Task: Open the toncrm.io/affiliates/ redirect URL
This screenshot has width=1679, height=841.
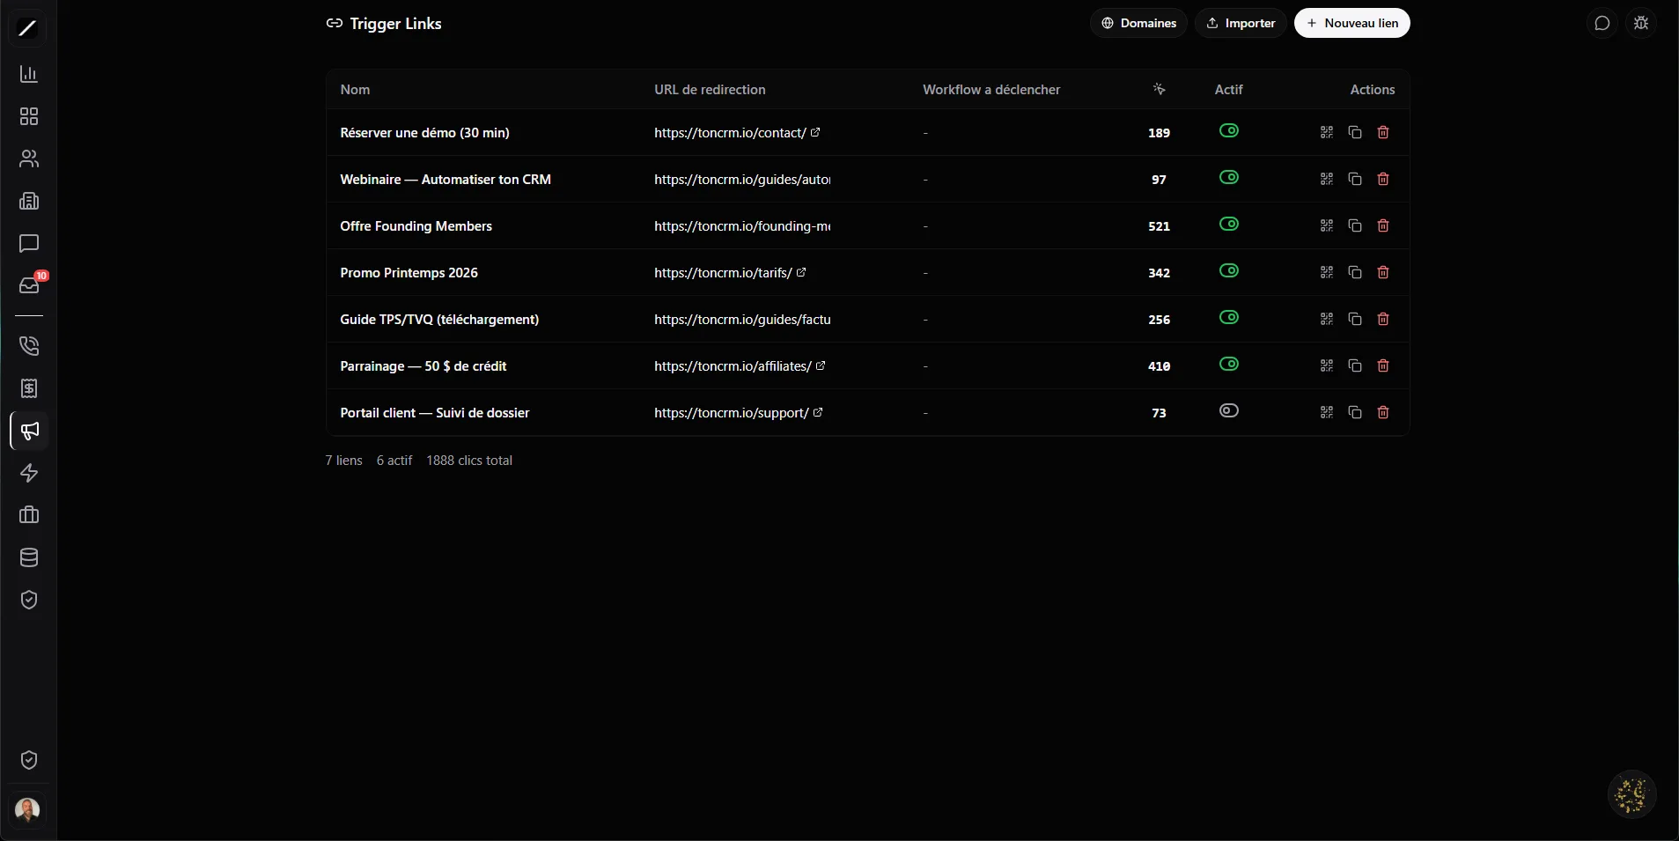Action: click(740, 366)
